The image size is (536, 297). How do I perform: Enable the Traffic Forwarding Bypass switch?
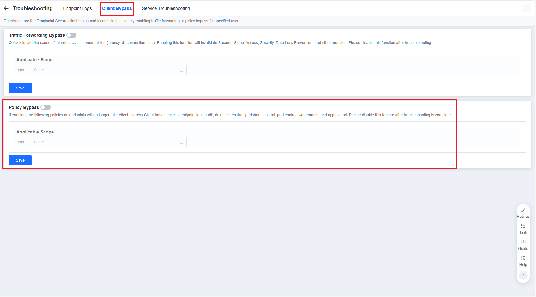[x=71, y=35]
